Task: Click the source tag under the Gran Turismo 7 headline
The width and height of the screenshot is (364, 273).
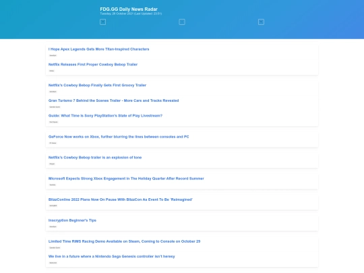Action: point(55,107)
